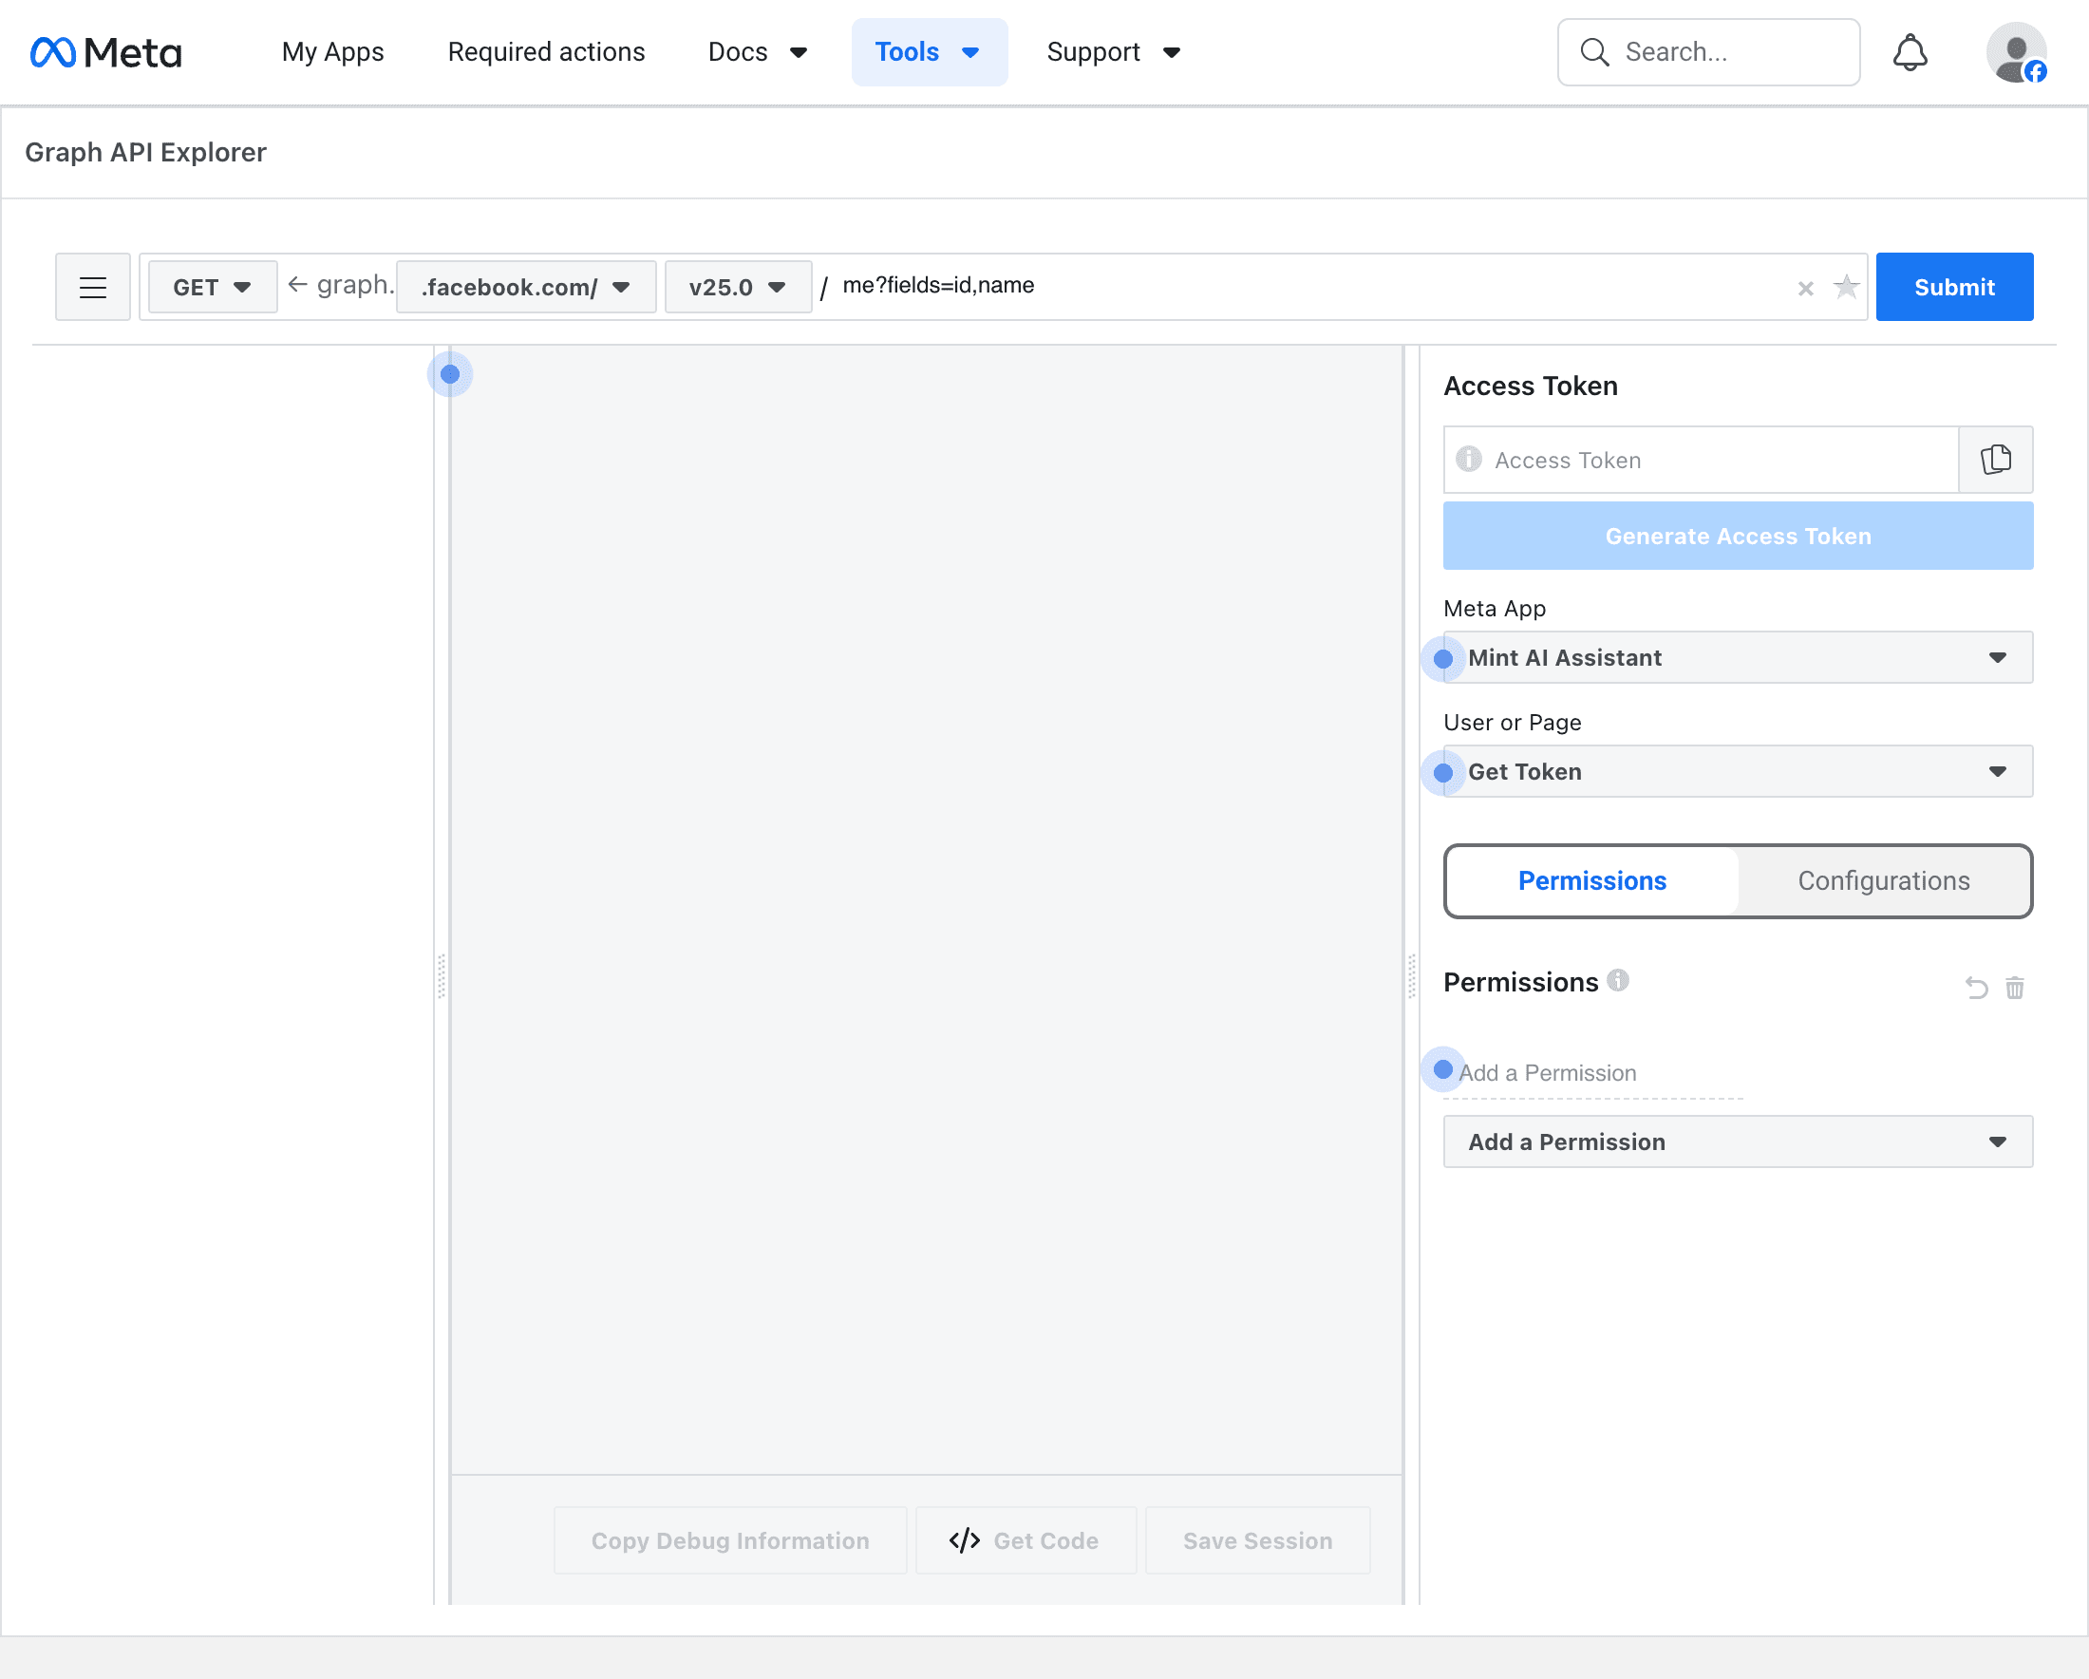Undo permission changes with the revert icon
The height and width of the screenshot is (1679, 2089).
tap(1976, 988)
